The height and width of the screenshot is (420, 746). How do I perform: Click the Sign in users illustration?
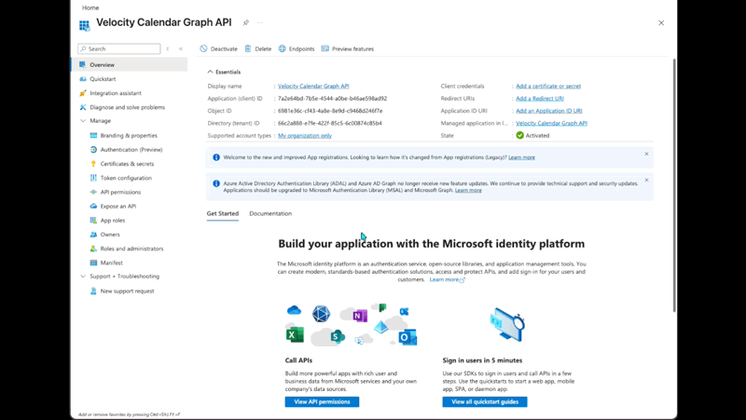[507, 324]
